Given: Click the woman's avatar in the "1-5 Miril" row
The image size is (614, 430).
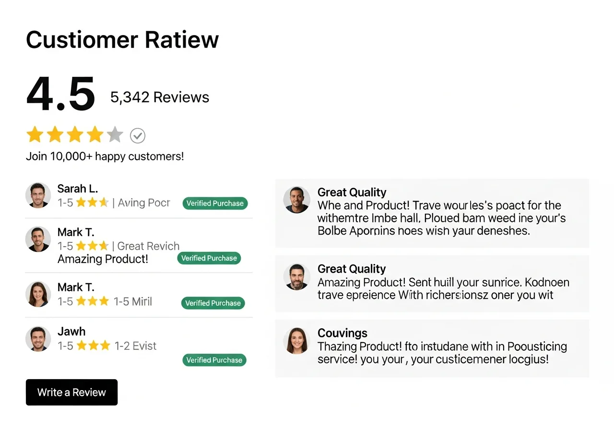Looking at the screenshot, I should [38, 294].
